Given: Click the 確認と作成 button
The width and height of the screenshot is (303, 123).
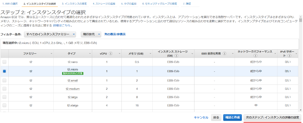Looking at the screenshot, I should click(233, 117).
